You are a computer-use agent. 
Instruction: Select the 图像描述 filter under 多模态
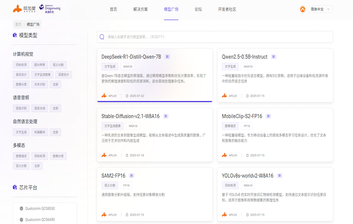21,156
